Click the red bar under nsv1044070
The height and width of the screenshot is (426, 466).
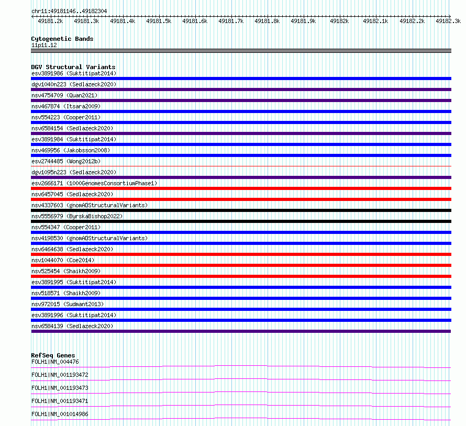click(x=241, y=265)
